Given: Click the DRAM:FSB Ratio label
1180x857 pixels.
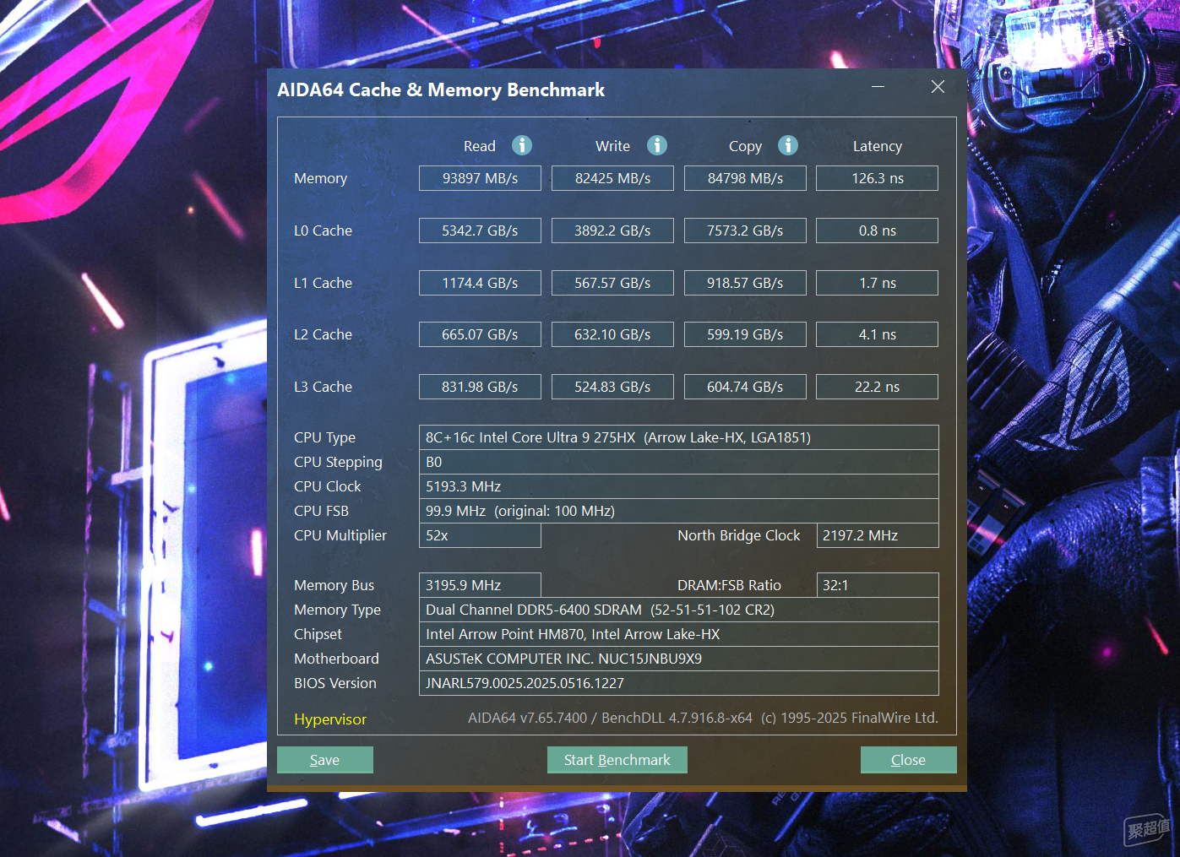Looking at the screenshot, I should (x=729, y=585).
